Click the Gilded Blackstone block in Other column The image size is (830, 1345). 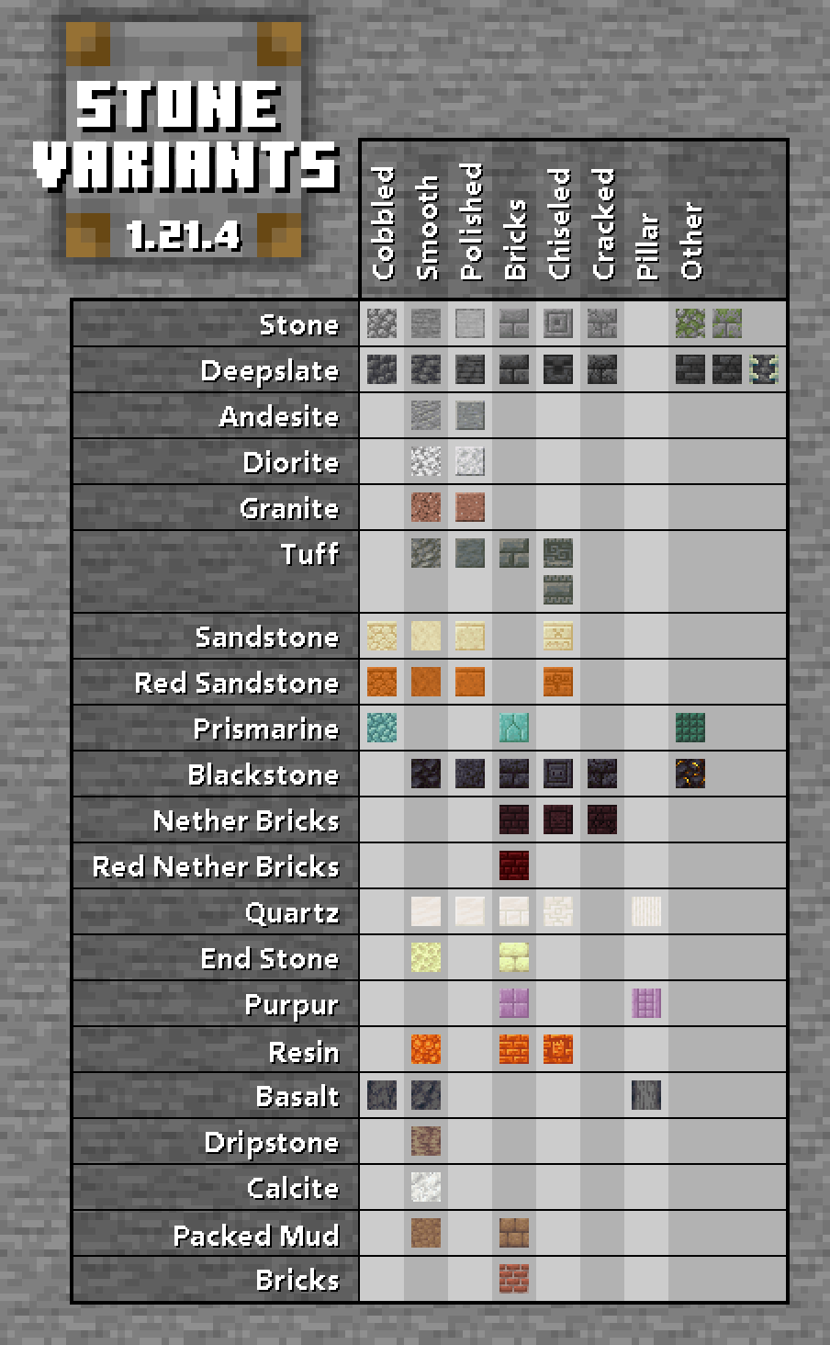(690, 774)
